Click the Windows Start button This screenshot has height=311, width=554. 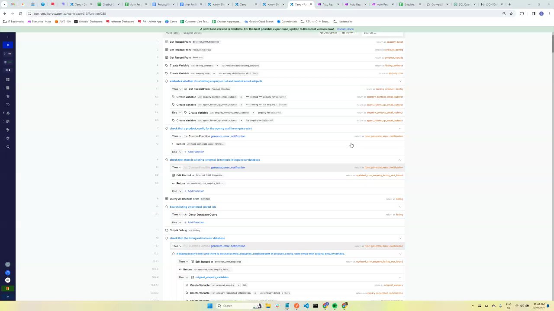[210, 306]
